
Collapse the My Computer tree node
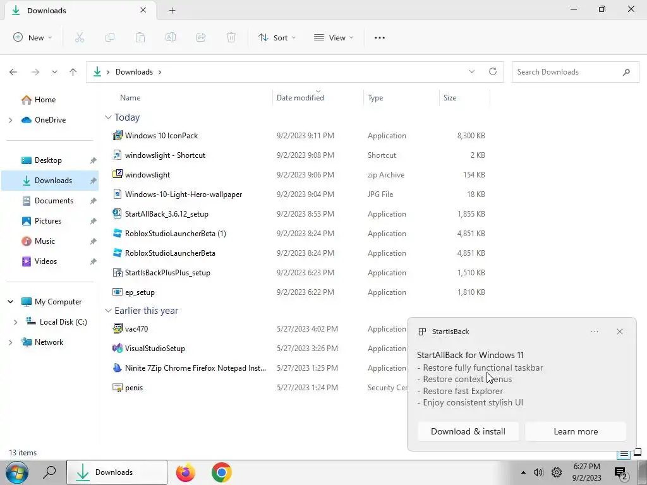tap(11, 301)
